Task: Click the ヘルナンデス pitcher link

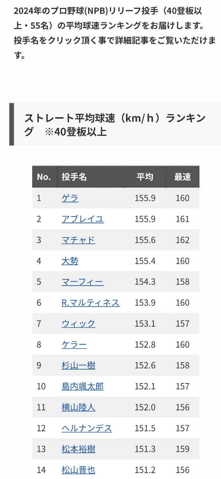Action: point(87,428)
